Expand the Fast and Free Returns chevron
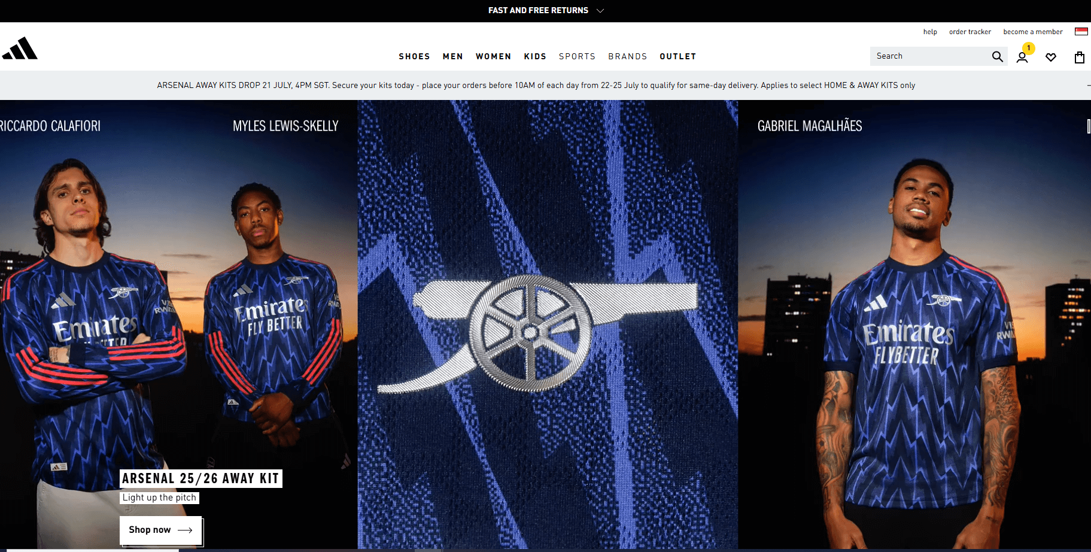The width and height of the screenshot is (1091, 552). (600, 11)
